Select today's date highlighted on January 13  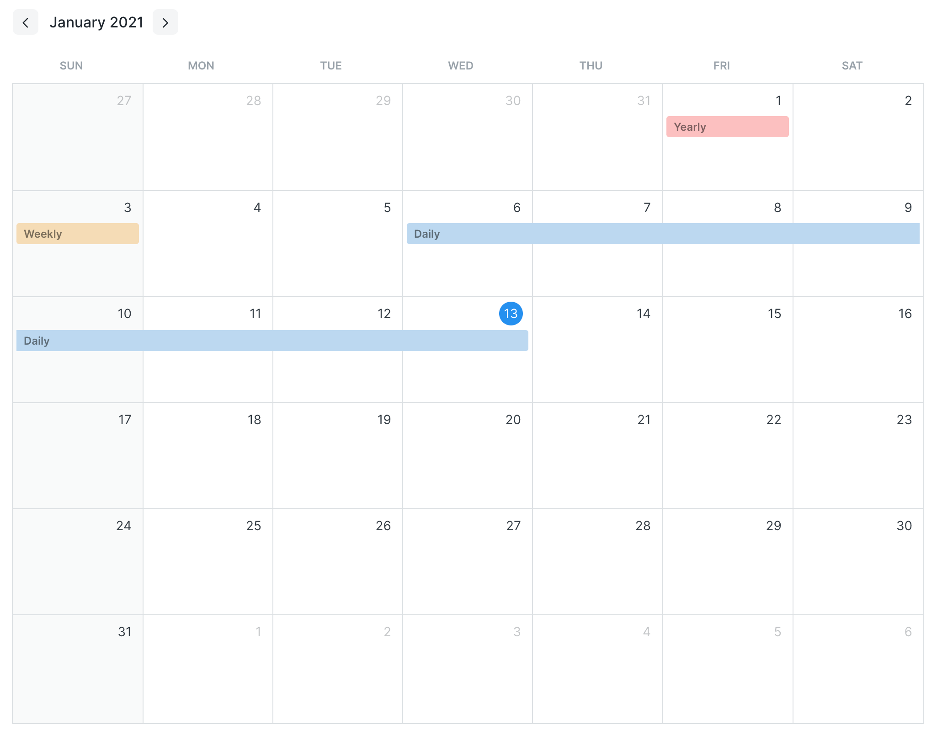click(x=510, y=313)
